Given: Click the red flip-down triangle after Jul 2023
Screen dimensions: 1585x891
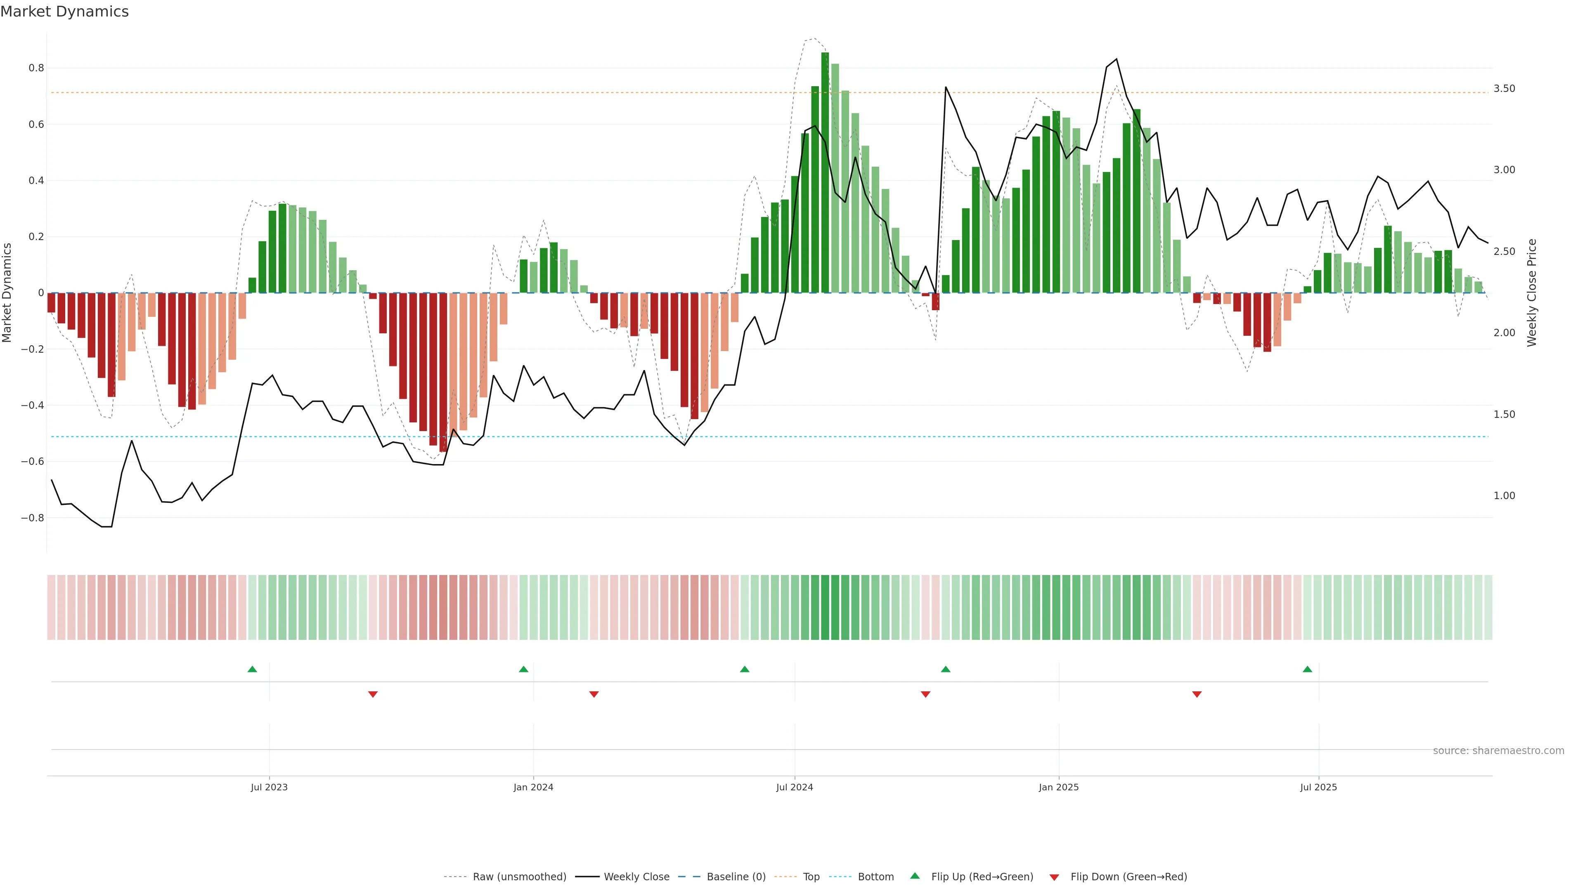Looking at the screenshot, I should pyautogui.click(x=373, y=694).
